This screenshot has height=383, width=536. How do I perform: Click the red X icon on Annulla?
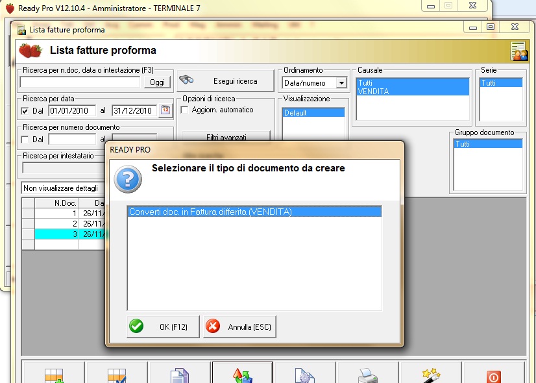point(213,326)
